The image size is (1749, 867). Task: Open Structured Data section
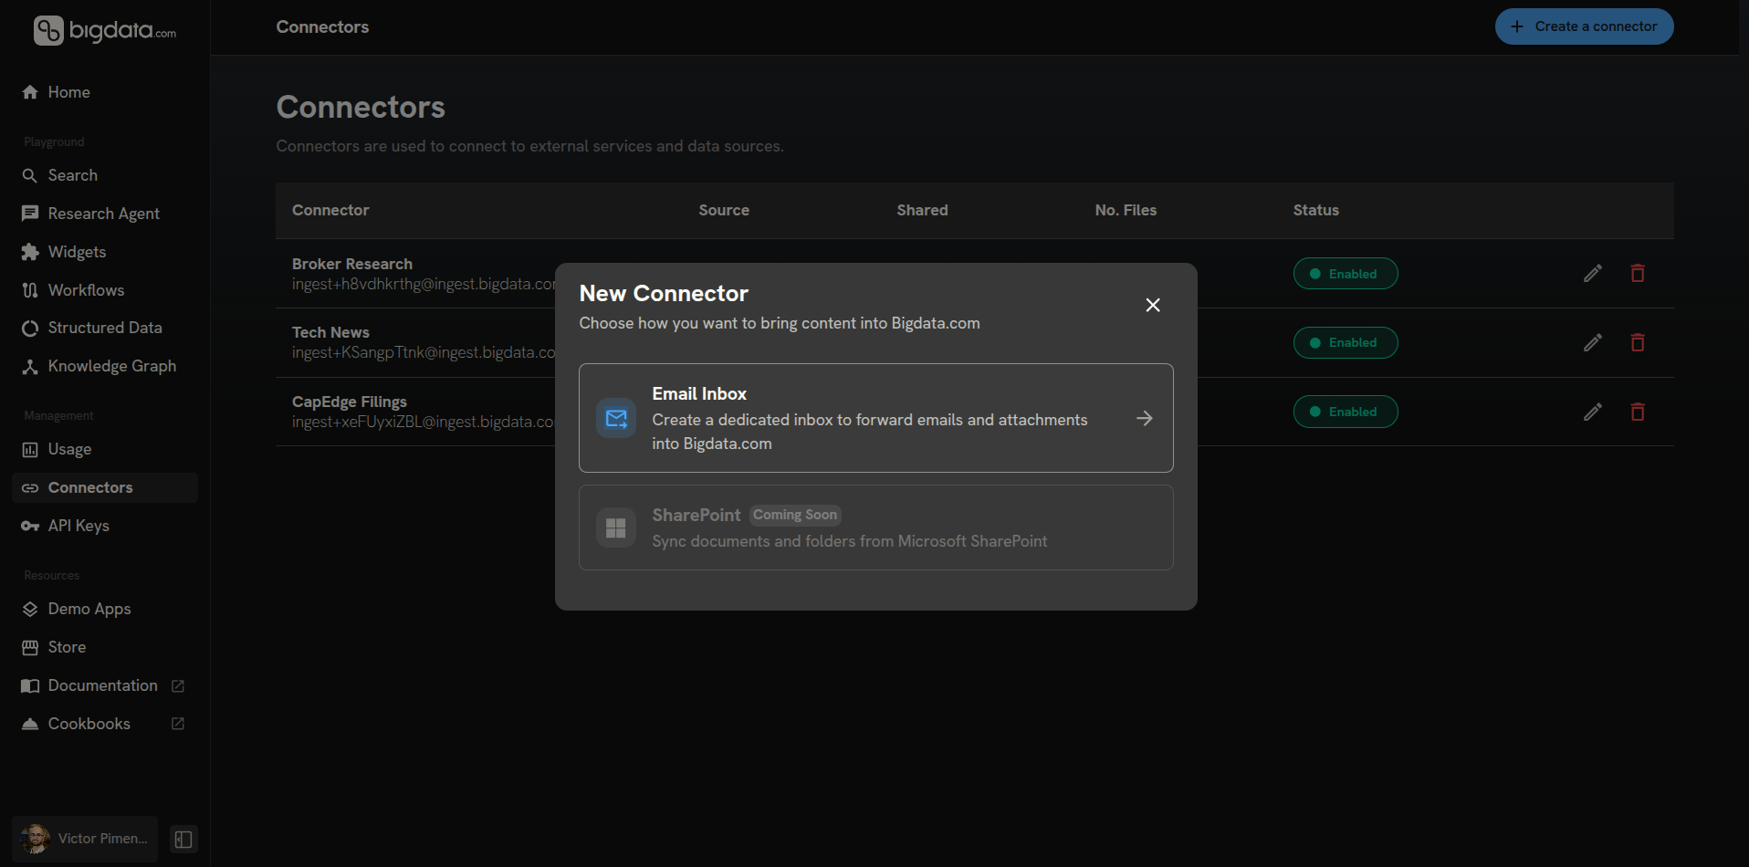[x=105, y=328]
